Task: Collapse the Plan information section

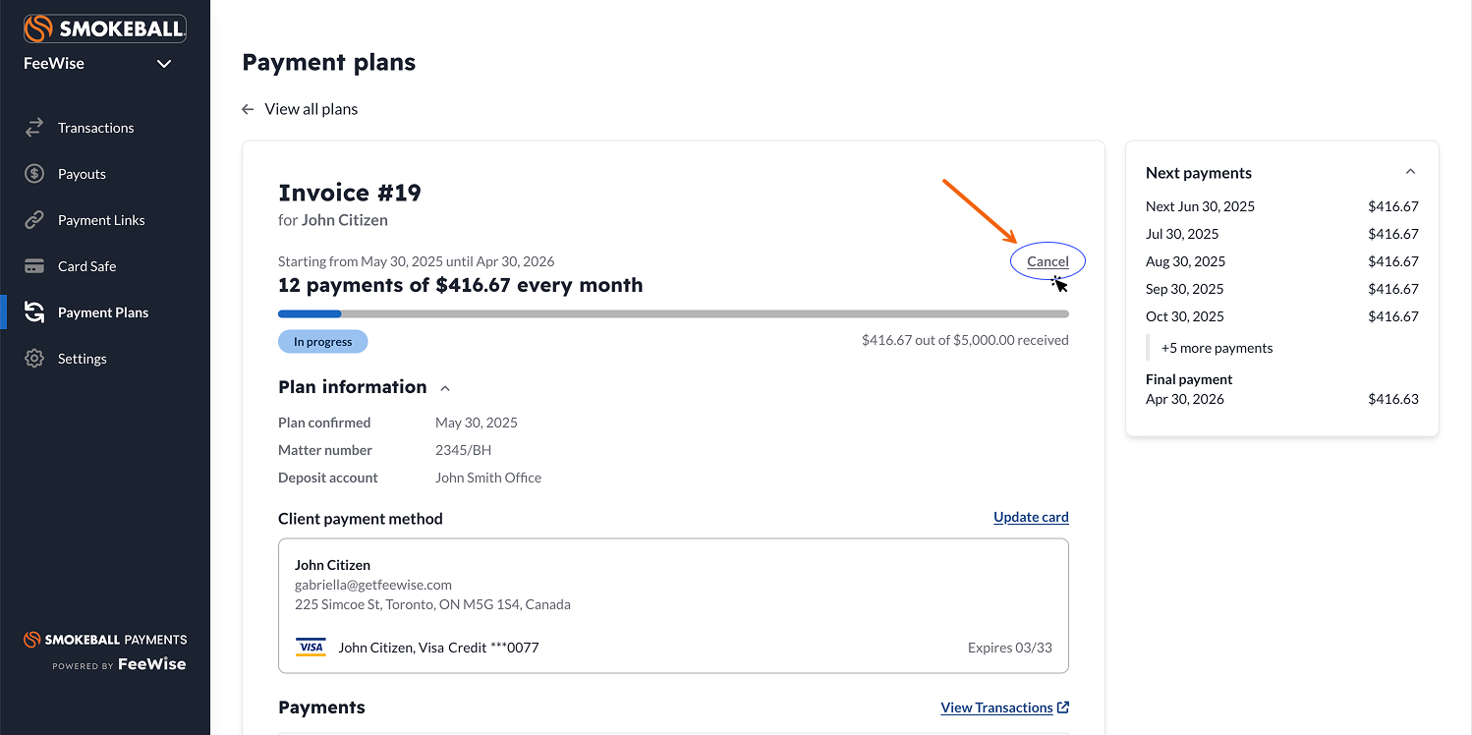Action: click(x=445, y=388)
